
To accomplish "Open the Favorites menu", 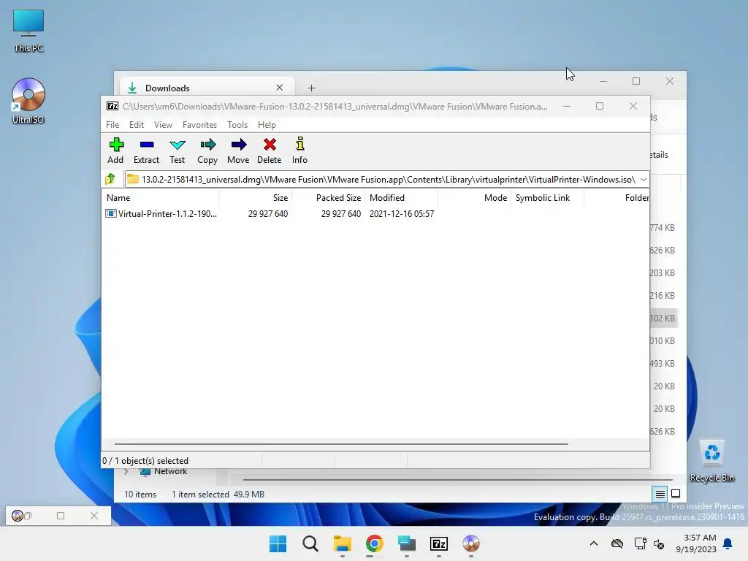I will [199, 124].
